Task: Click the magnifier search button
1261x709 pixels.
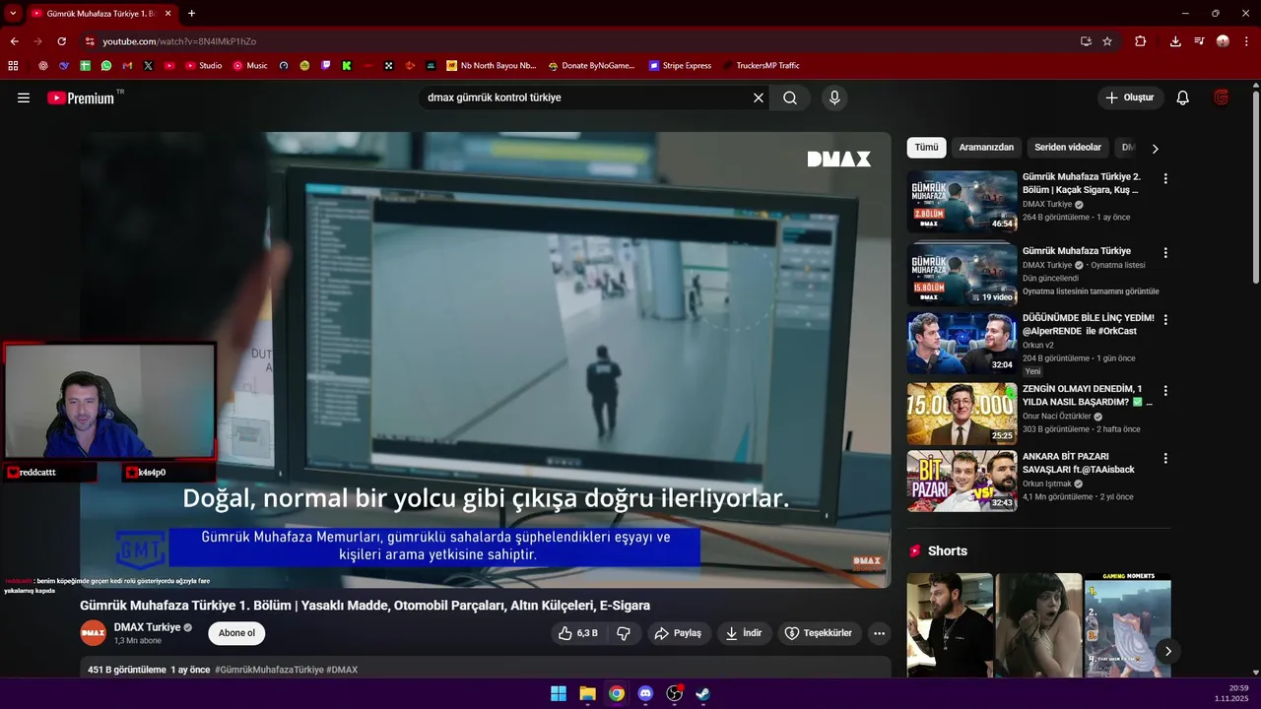Action: coord(790,97)
